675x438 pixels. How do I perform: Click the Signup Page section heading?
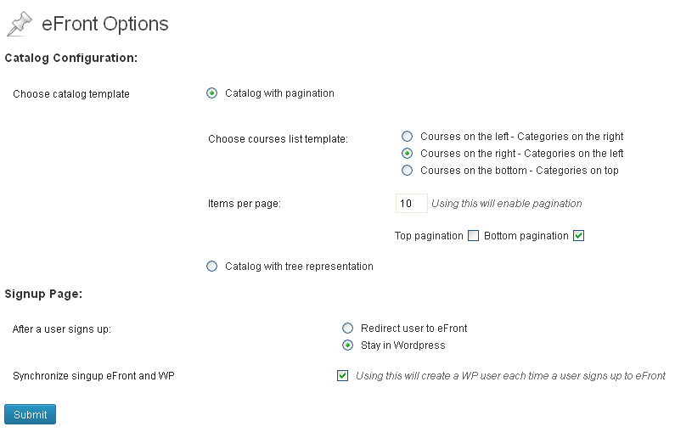click(x=43, y=295)
